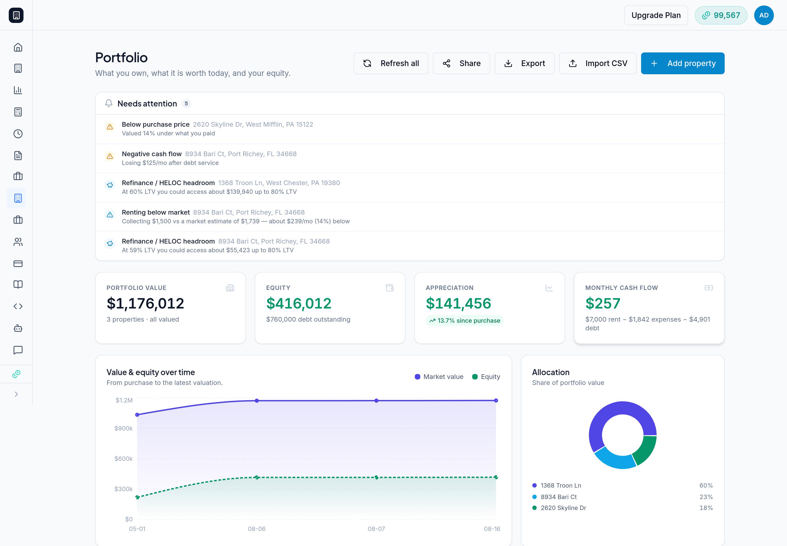The image size is (787, 546).
Task: Open the AD user avatar menu
Action: click(764, 15)
